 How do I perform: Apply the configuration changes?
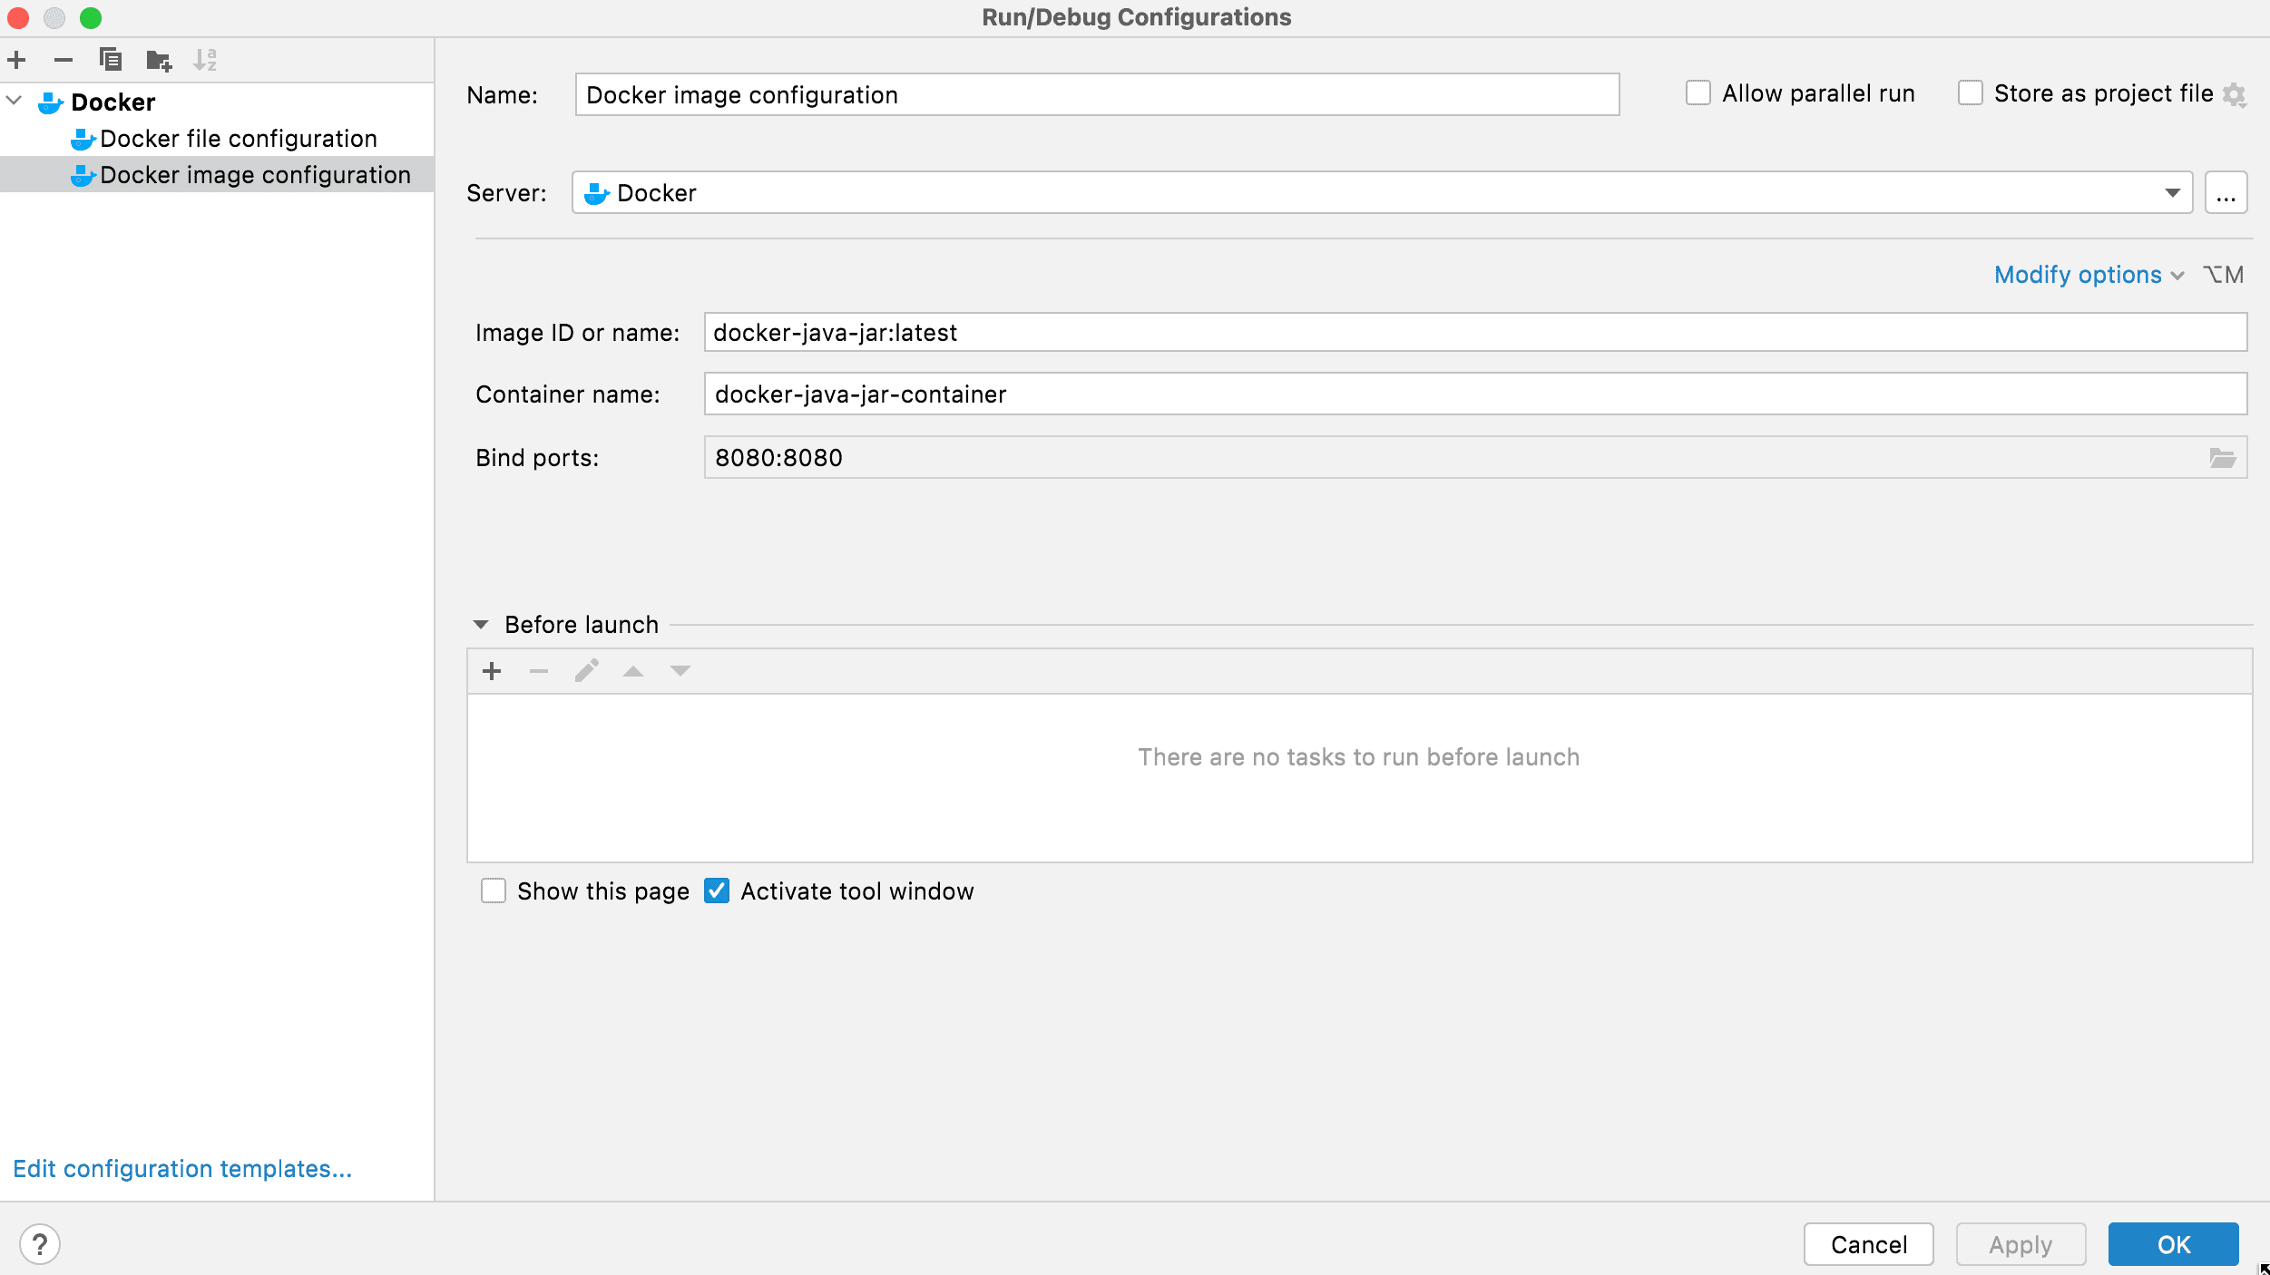click(x=2018, y=1243)
